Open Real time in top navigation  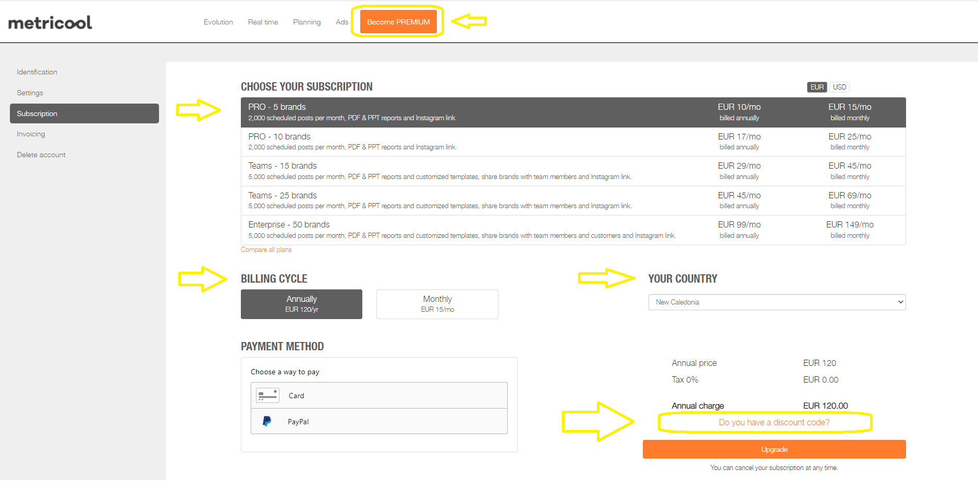[x=263, y=22]
